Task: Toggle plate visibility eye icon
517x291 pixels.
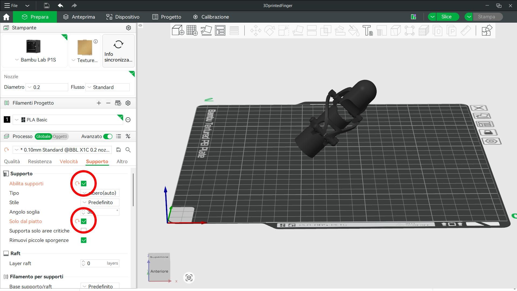Action: tap(491, 141)
